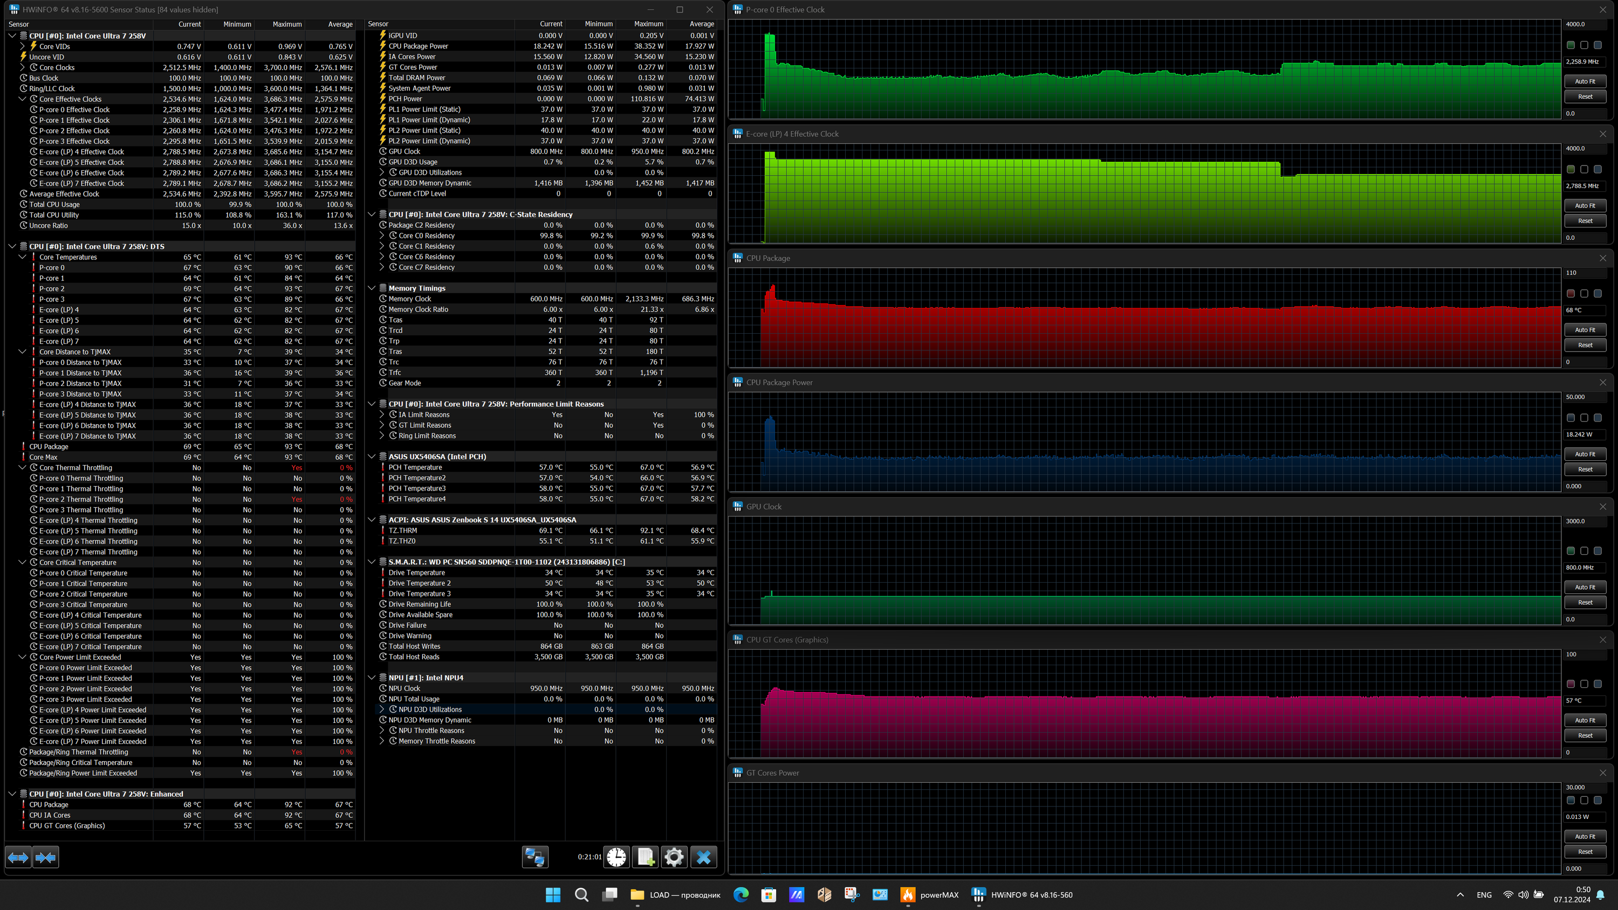The height and width of the screenshot is (910, 1618).
Task: Click the collapse columns inward-arrows icon
Action: click(x=46, y=857)
